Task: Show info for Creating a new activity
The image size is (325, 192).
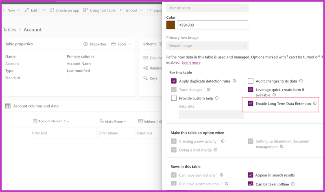Action: click(x=222, y=141)
